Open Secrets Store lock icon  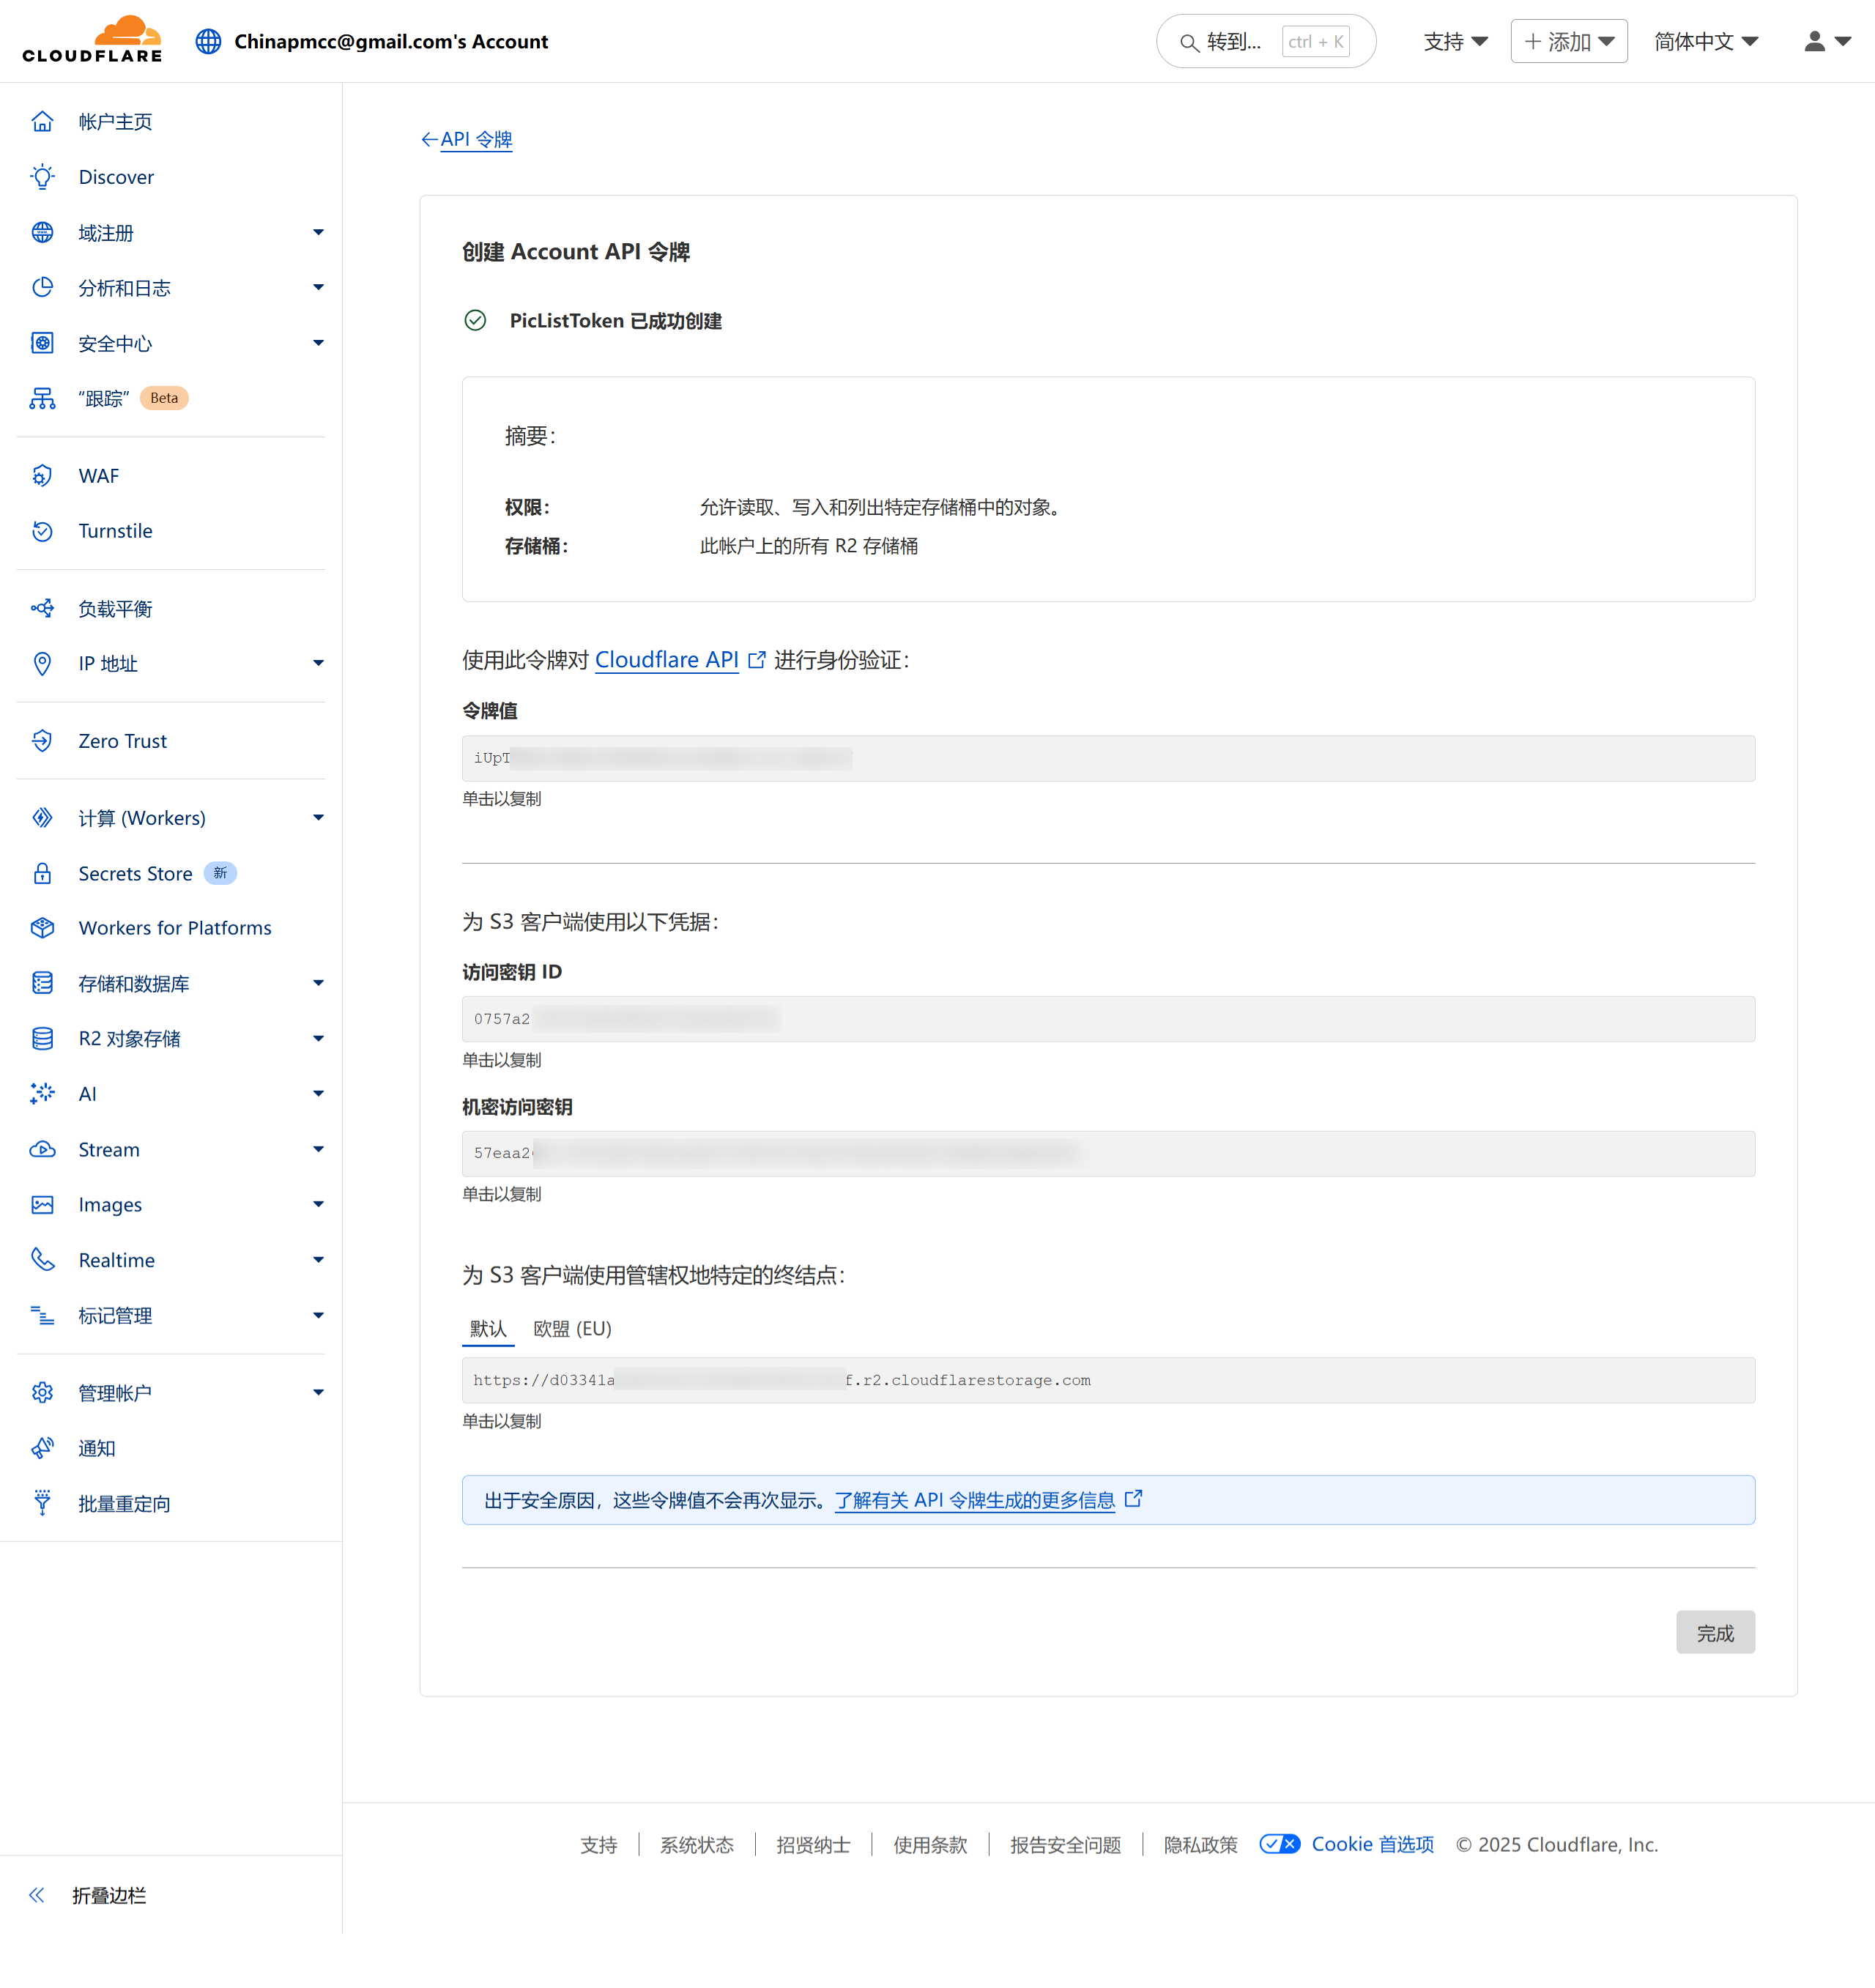tap(42, 874)
